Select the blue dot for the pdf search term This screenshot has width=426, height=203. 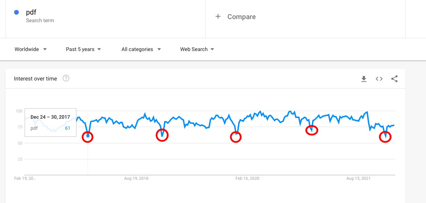coord(16,12)
